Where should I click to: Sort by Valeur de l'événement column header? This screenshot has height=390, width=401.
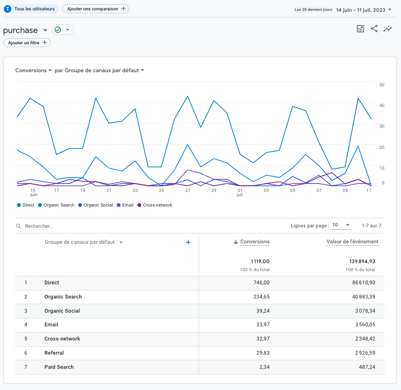(352, 242)
